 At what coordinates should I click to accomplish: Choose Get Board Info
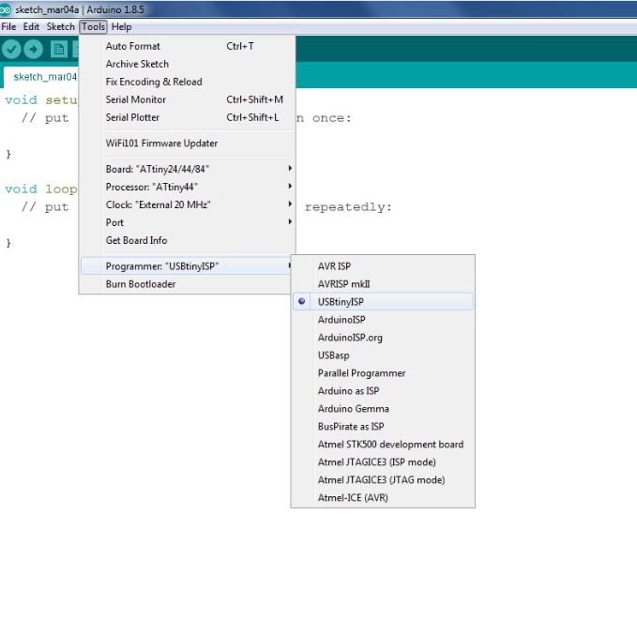pyautogui.click(x=188, y=240)
